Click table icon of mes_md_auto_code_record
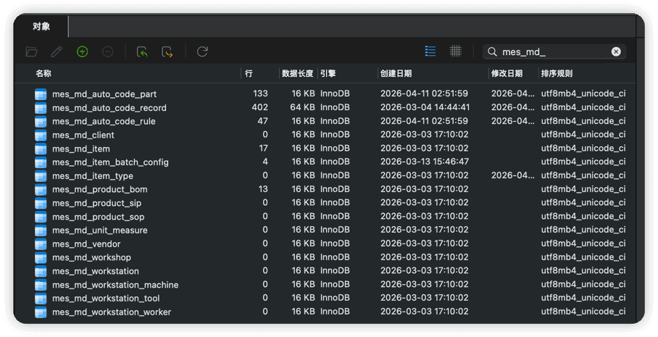The width and height of the screenshot is (658, 337). pyautogui.click(x=41, y=108)
